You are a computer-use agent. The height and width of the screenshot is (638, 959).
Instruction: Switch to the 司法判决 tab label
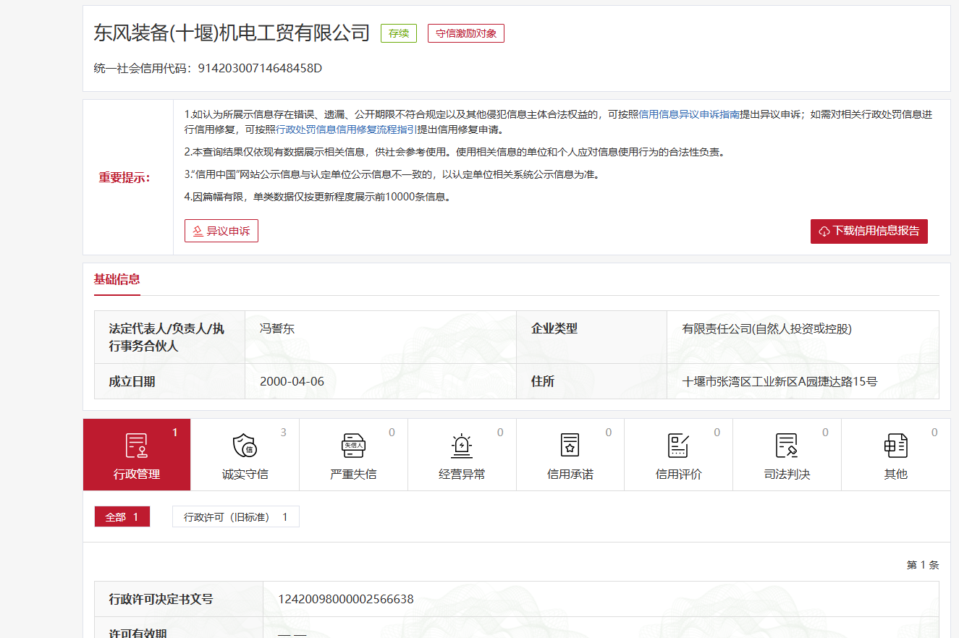787,475
